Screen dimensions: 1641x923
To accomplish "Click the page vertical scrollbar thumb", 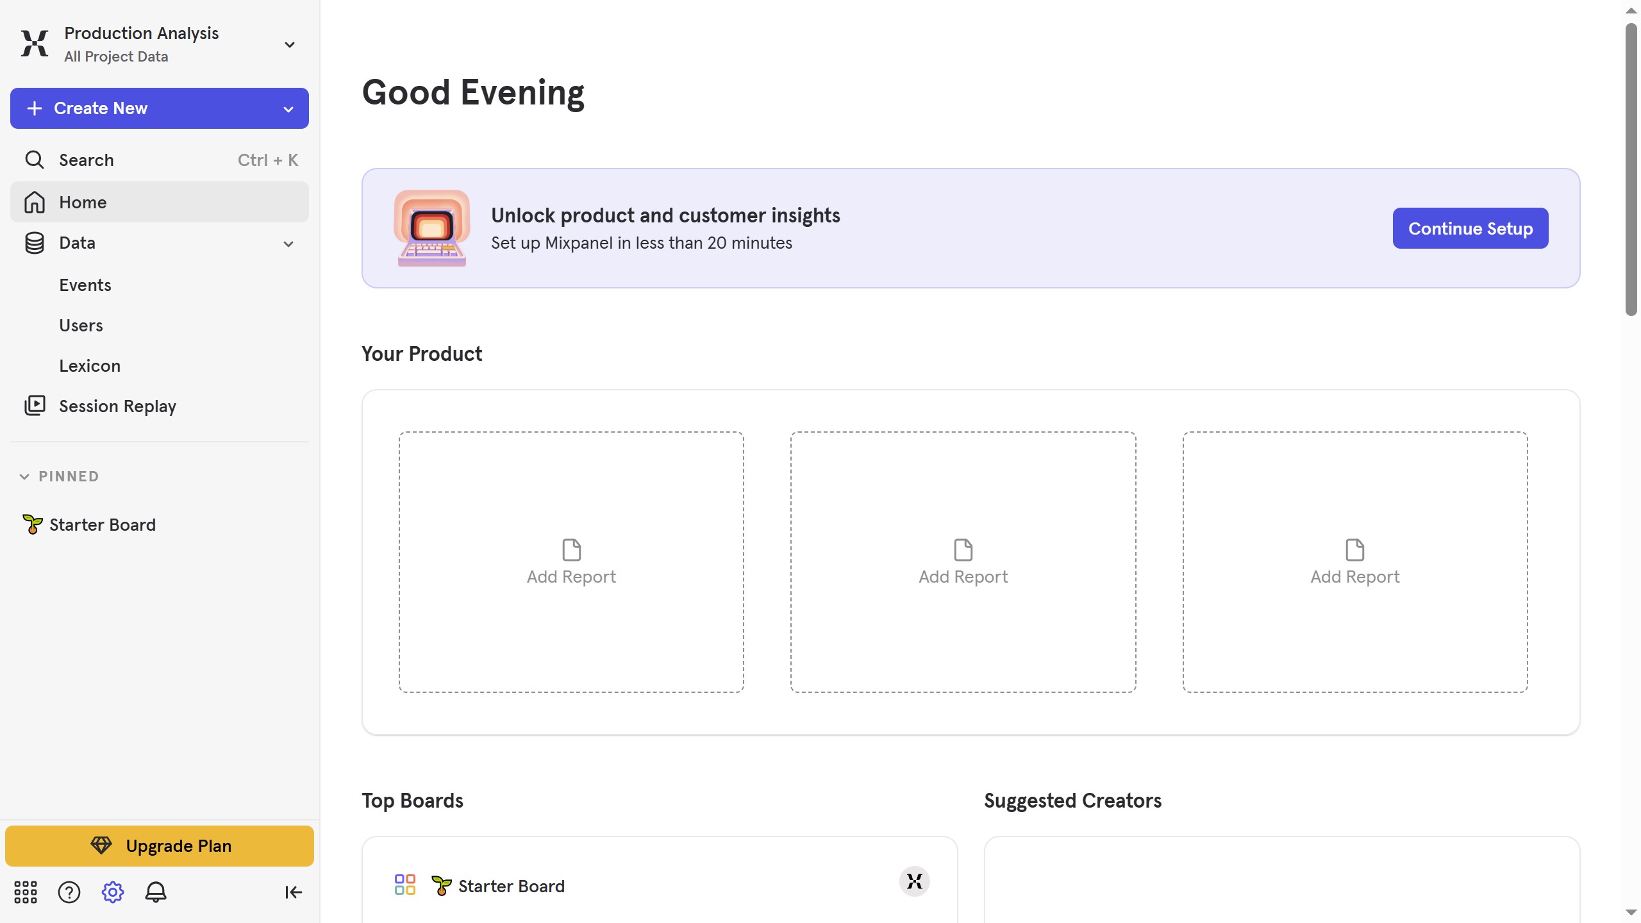I will click(x=1631, y=170).
